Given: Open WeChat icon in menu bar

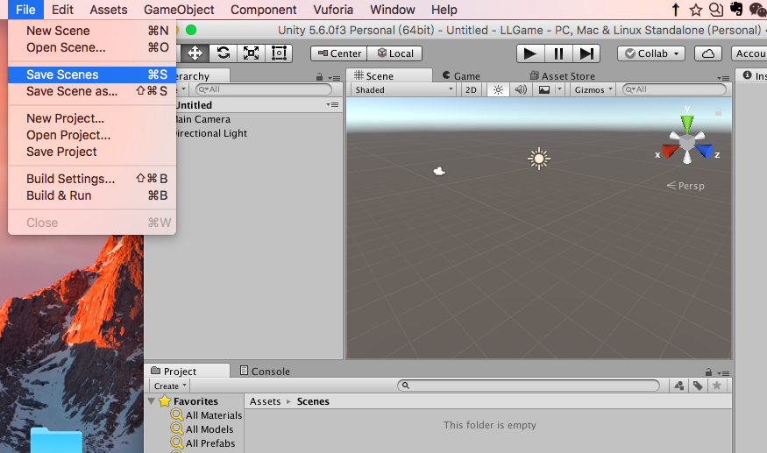Looking at the screenshot, I should point(757,10).
